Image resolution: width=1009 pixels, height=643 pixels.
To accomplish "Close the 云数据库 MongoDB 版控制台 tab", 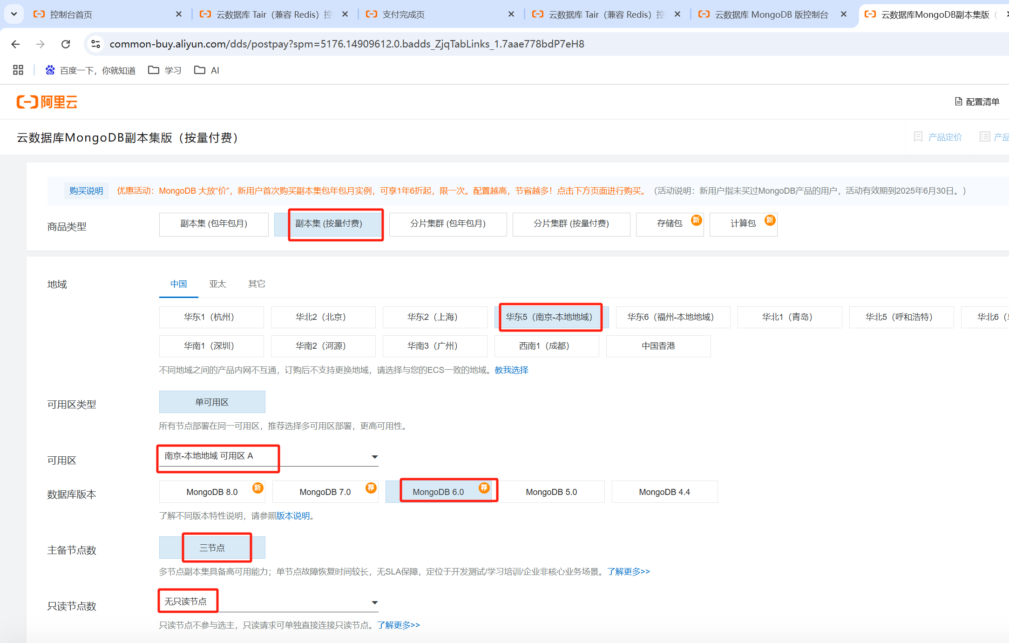I will tap(844, 14).
